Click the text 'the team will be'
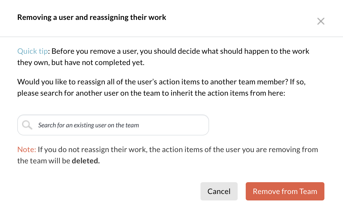Screen dimensions: 343x212 [44, 161]
